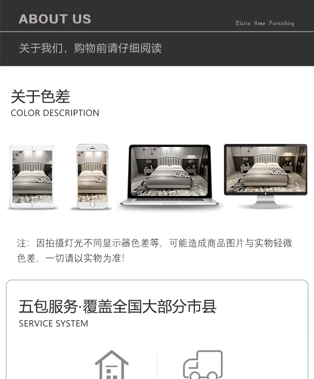Select the tablet bedroom preview image

coord(32,177)
